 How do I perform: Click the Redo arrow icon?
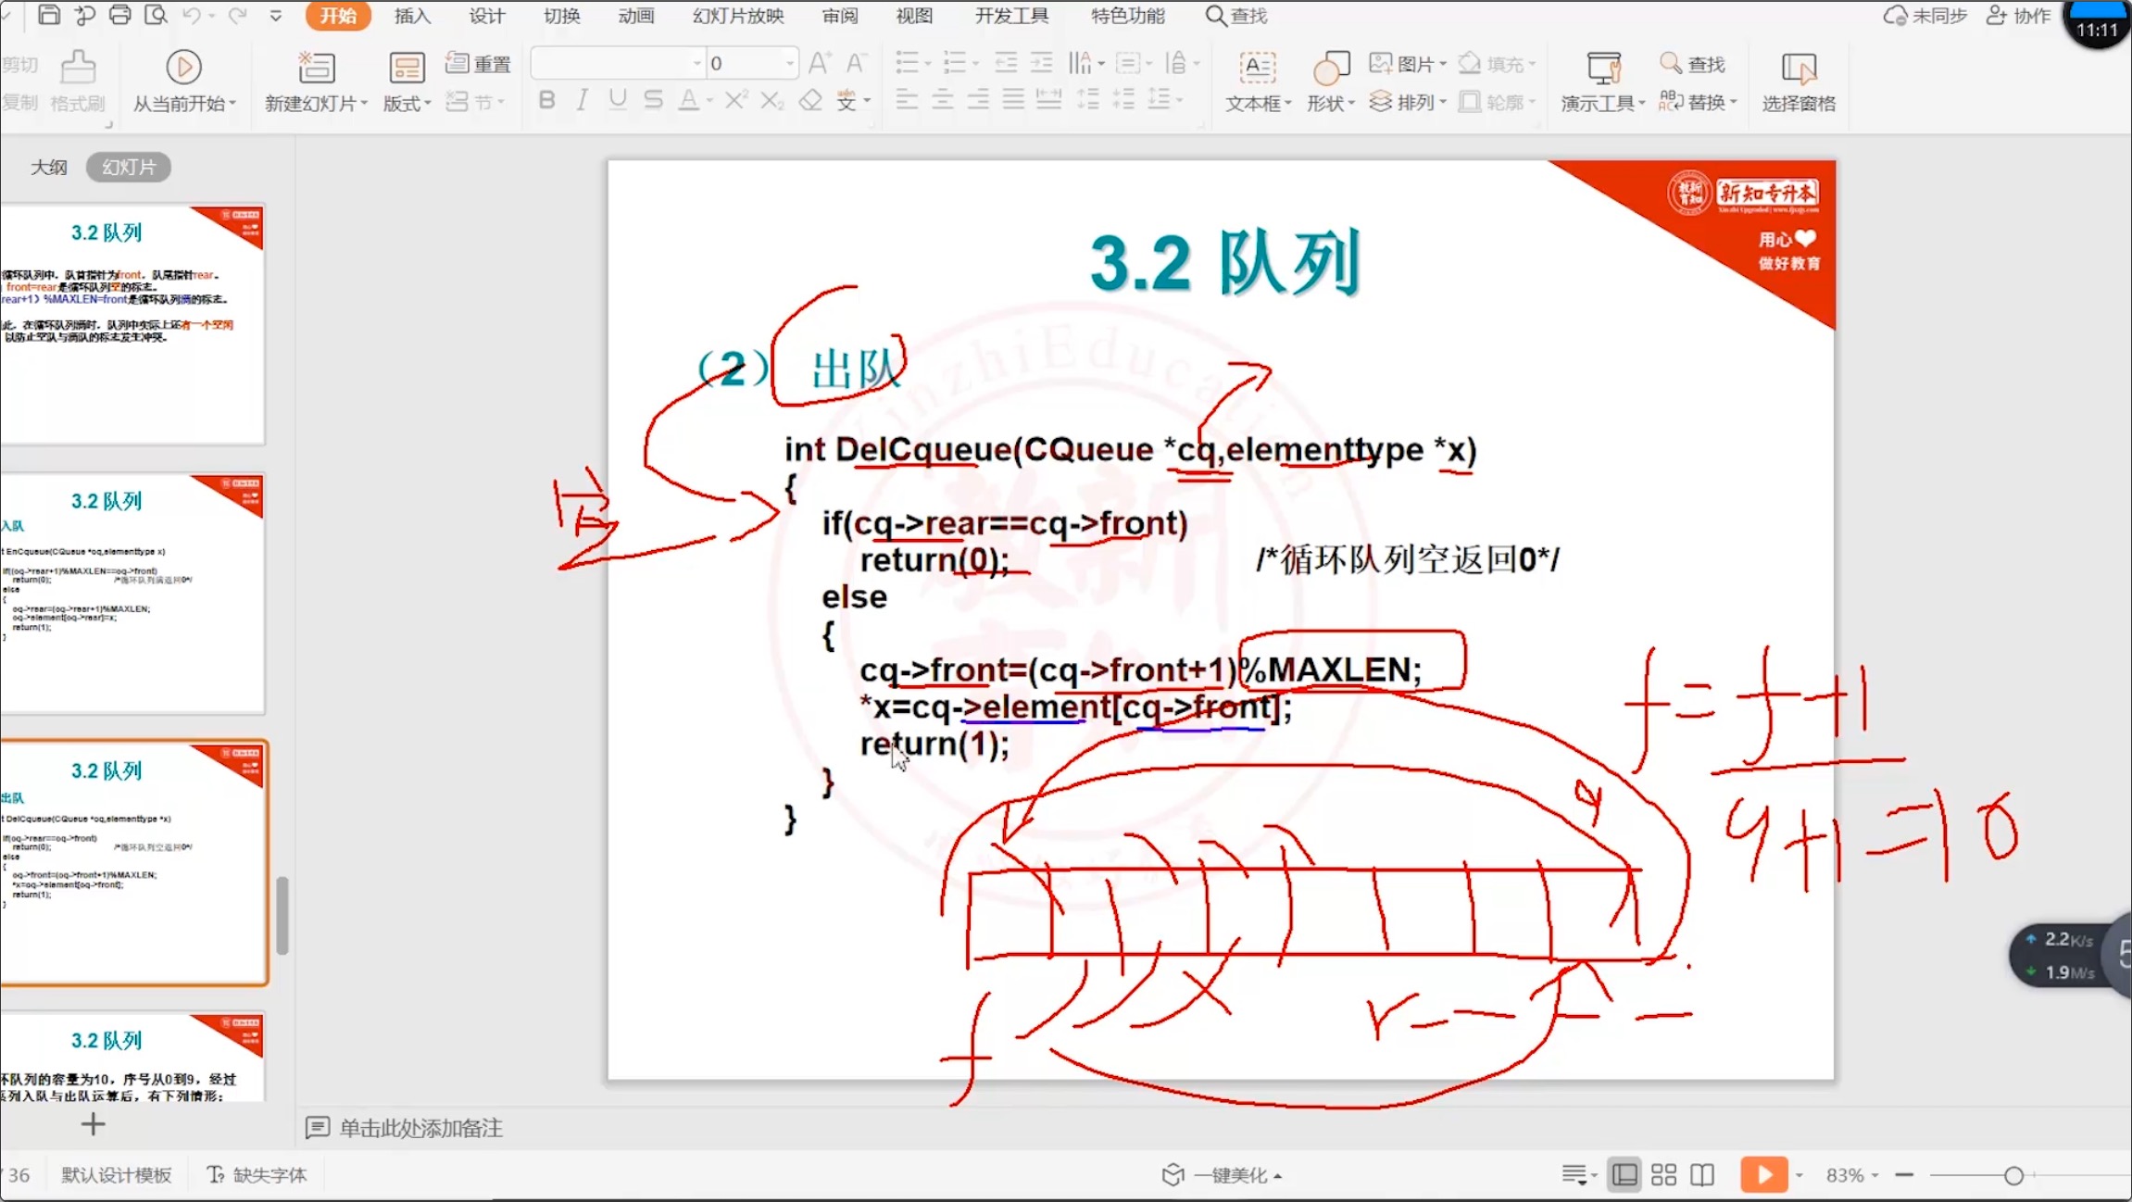(238, 15)
